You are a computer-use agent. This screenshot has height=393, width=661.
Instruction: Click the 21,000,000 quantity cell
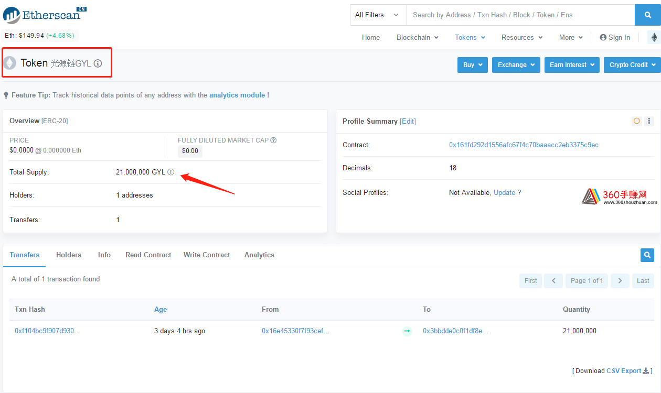click(x=580, y=331)
